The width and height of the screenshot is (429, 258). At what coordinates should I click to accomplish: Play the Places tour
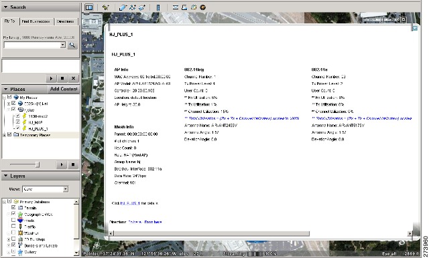tap(61, 164)
